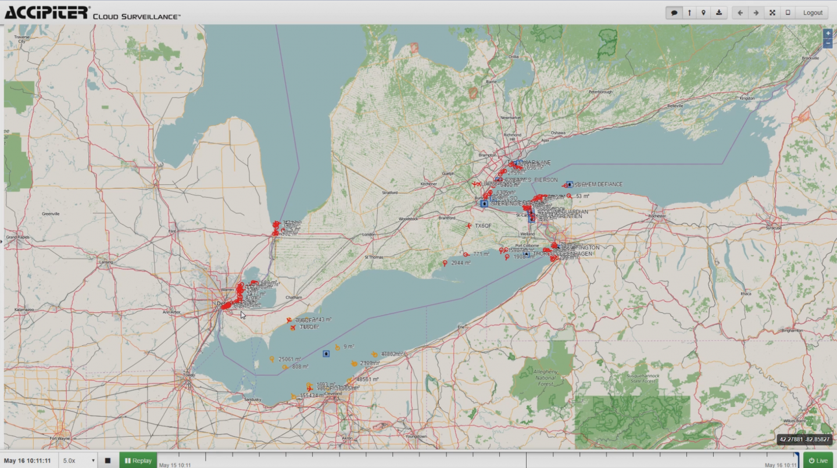Viewport: 837px width, 468px height.
Task: Go back with the left arrow button
Action: point(740,13)
